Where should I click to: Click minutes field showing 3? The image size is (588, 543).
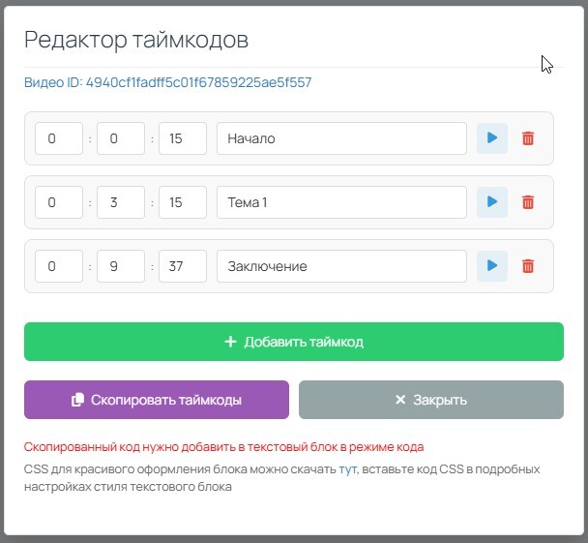tap(121, 202)
